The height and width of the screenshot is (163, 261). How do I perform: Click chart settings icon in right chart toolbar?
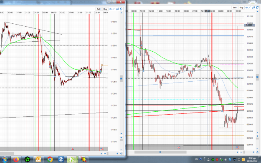point(253,8)
